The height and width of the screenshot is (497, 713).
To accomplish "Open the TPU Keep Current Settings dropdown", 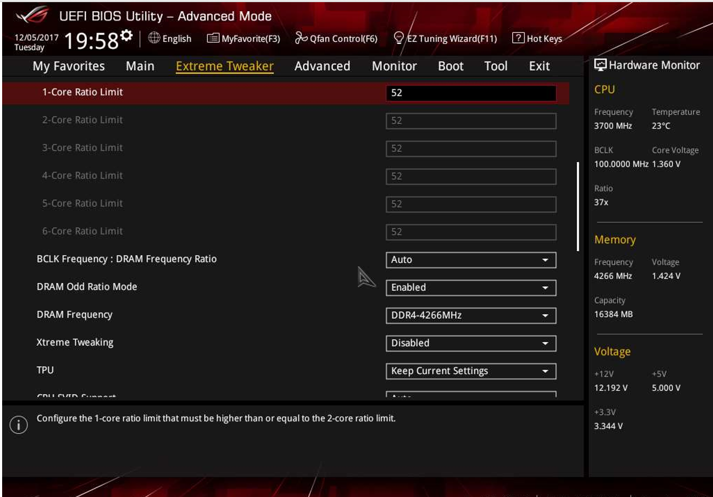I will point(471,371).
